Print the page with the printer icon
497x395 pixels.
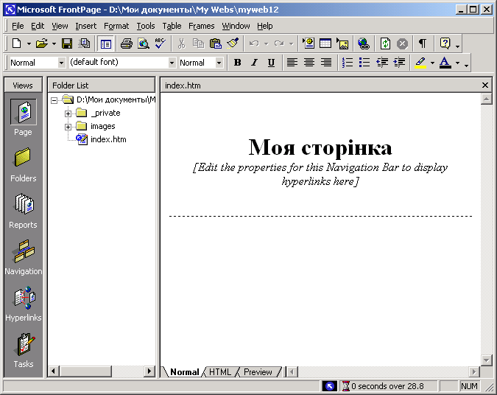(x=127, y=43)
